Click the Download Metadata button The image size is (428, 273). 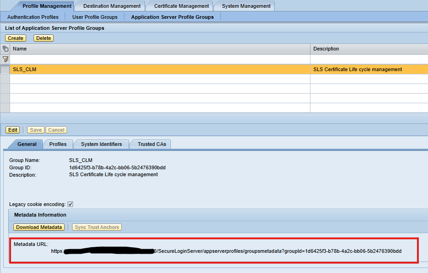[x=39, y=227]
